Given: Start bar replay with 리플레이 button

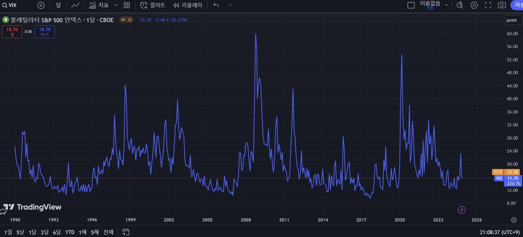Looking at the screenshot, I should 188,5.
